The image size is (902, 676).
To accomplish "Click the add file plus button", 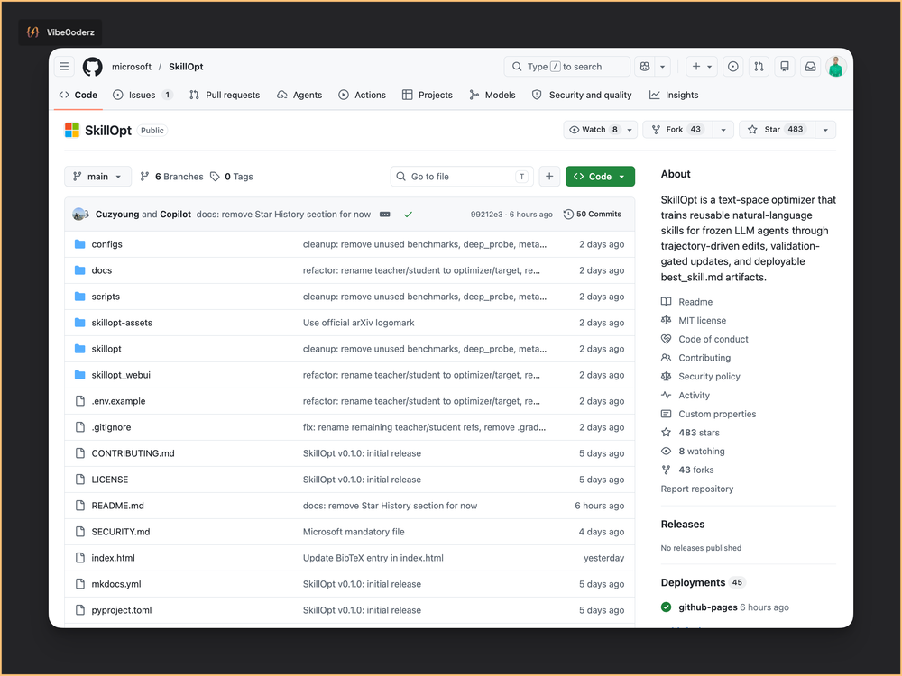I will click(x=549, y=177).
